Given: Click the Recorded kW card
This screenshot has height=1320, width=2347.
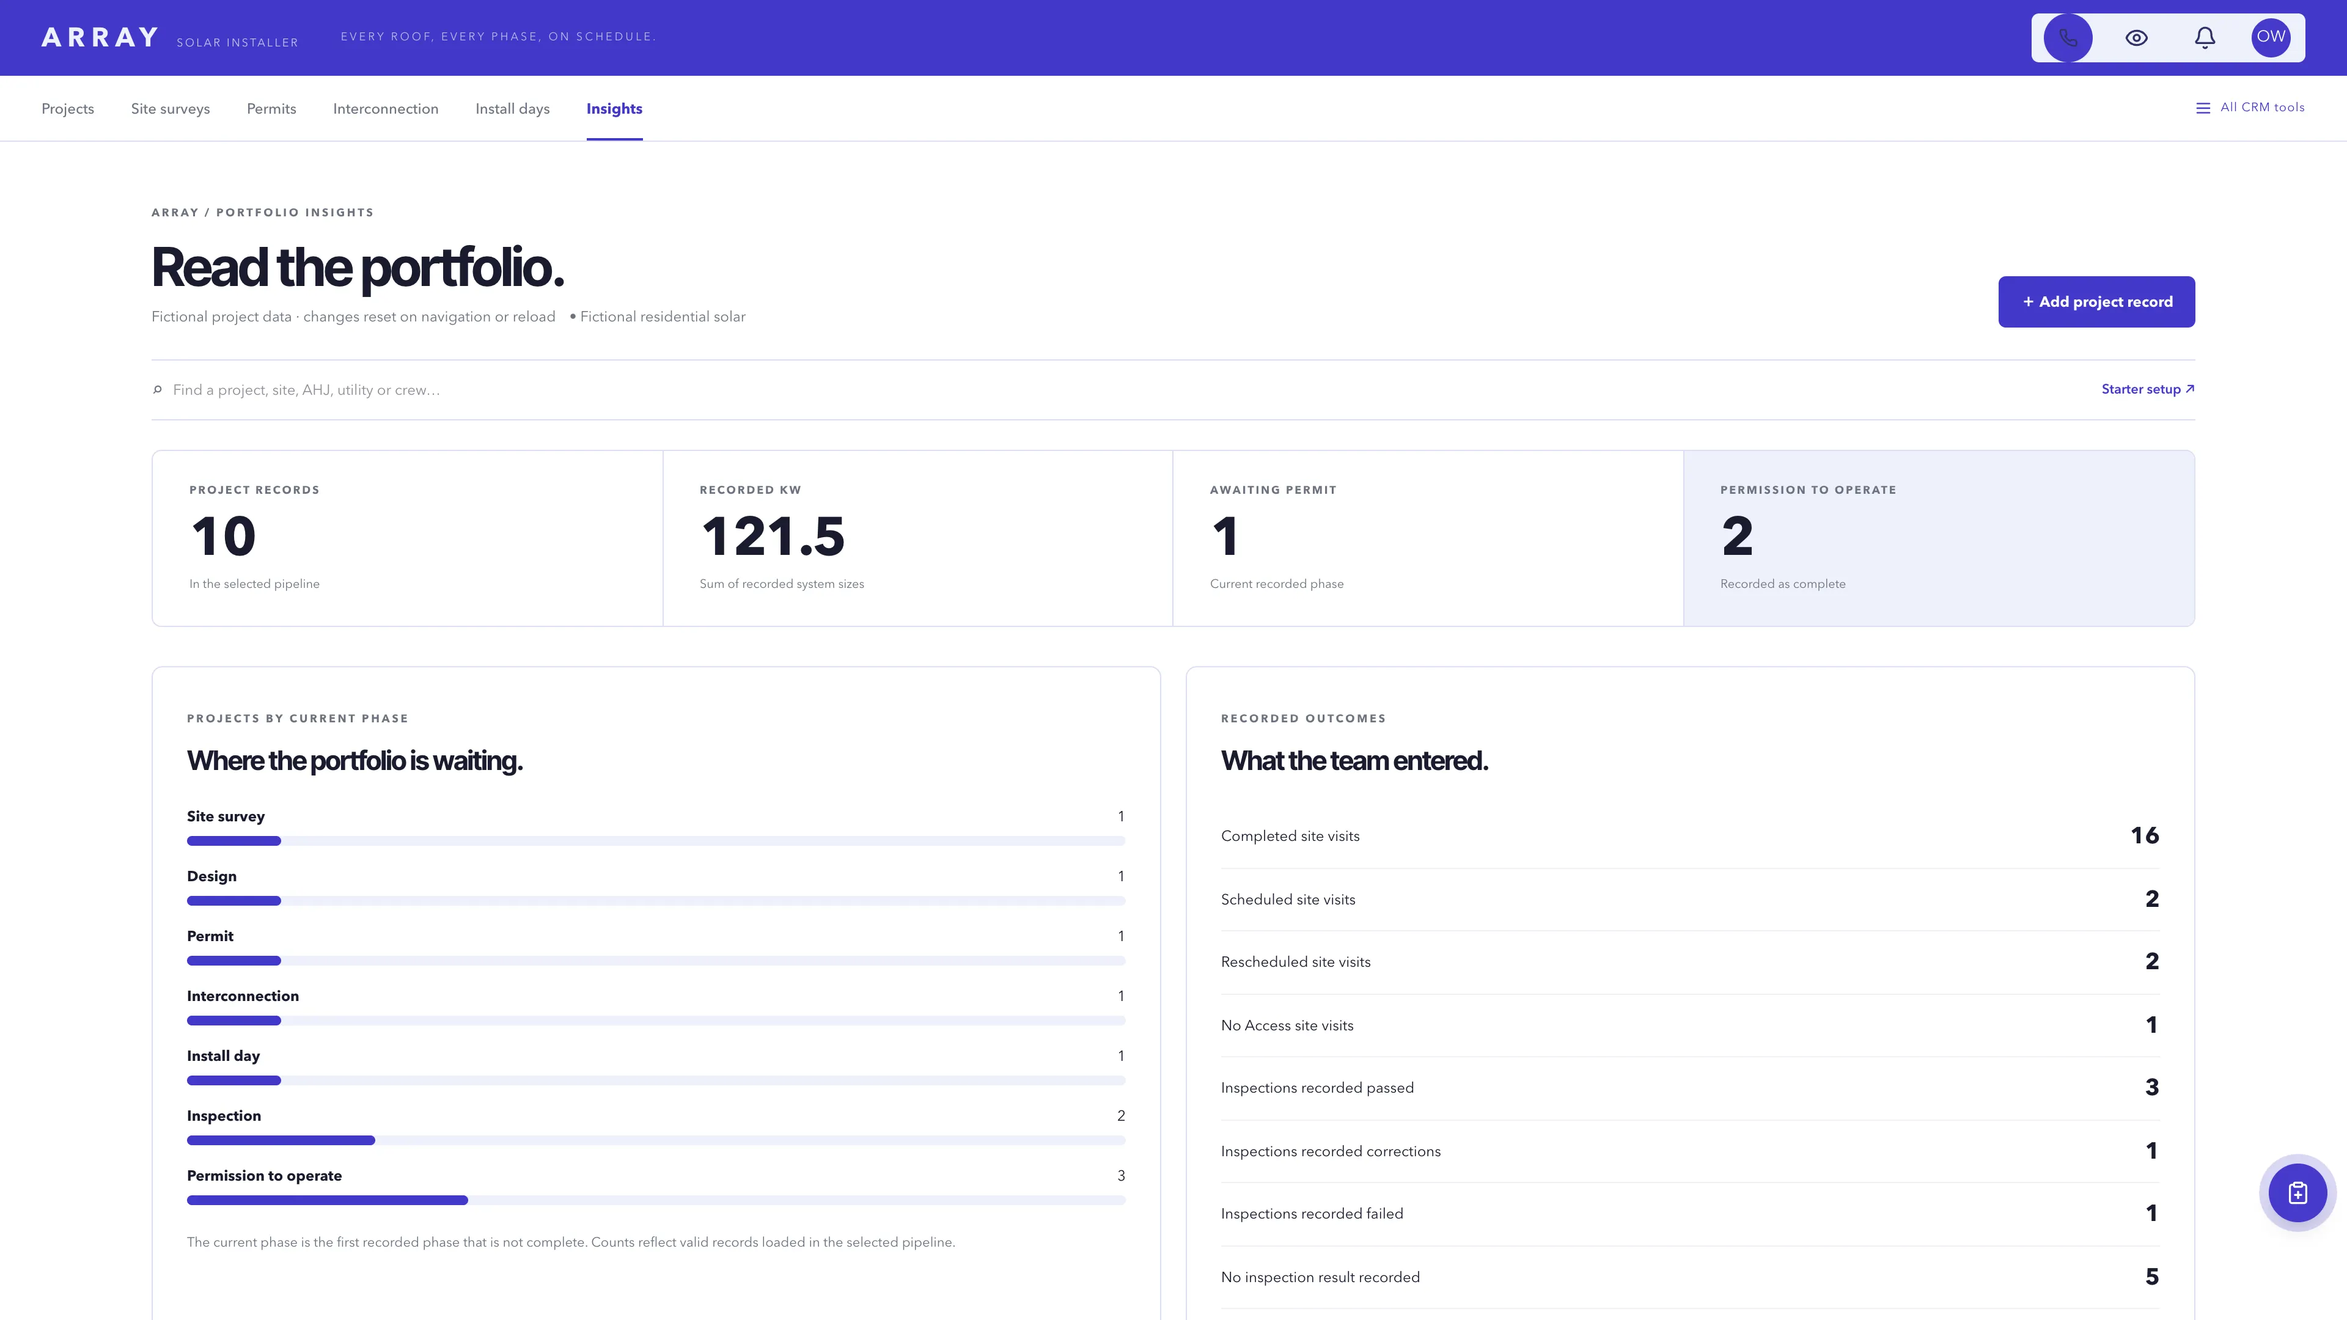Looking at the screenshot, I should pyautogui.click(x=917, y=538).
